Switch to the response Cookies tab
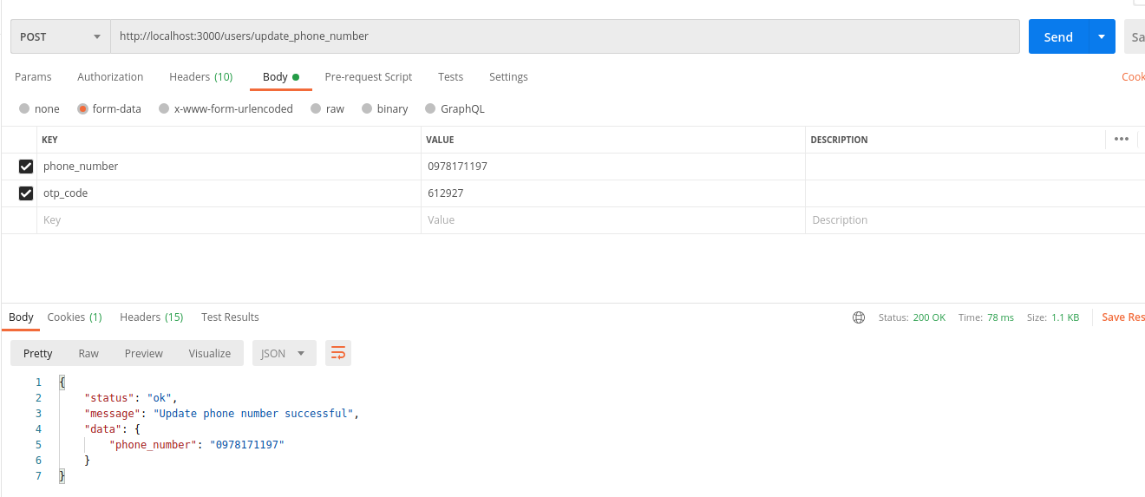 coord(75,317)
